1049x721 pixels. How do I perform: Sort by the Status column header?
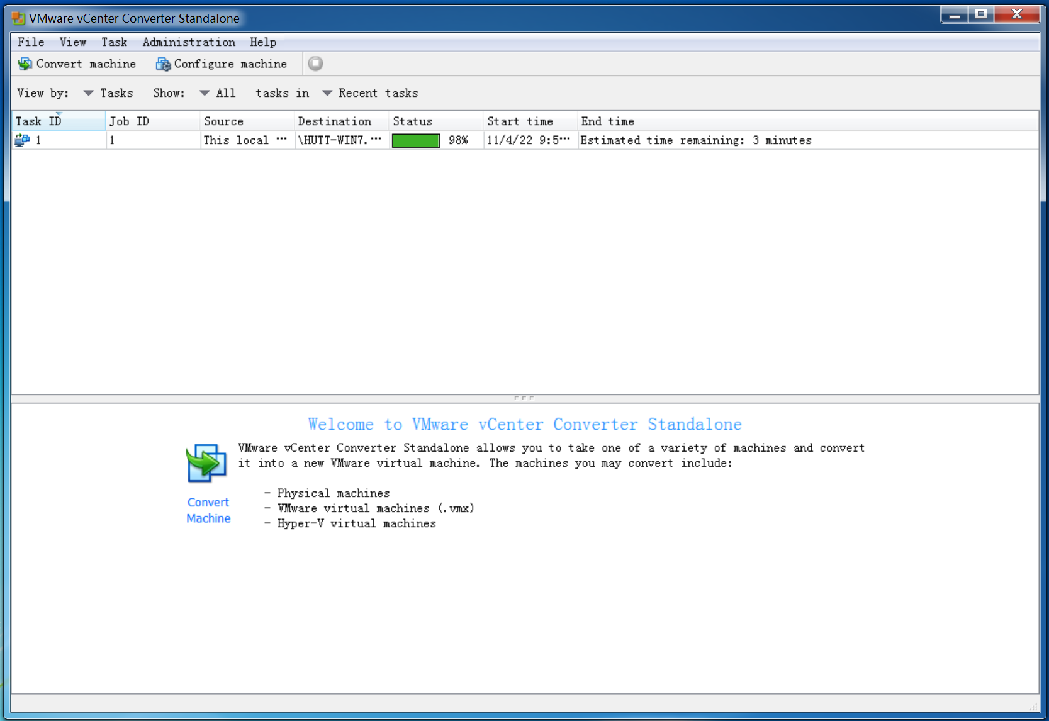pyautogui.click(x=436, y=121)
